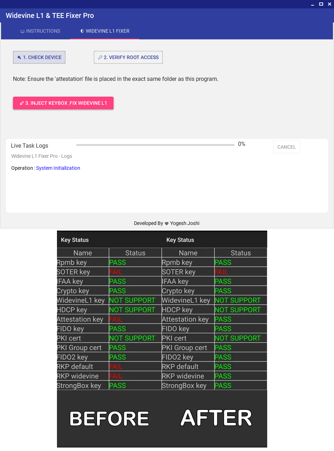This screenshot has height=451, width=334.
Task: Click the injection icon on Inject Keybox button
Action: (x=22, y=103)
